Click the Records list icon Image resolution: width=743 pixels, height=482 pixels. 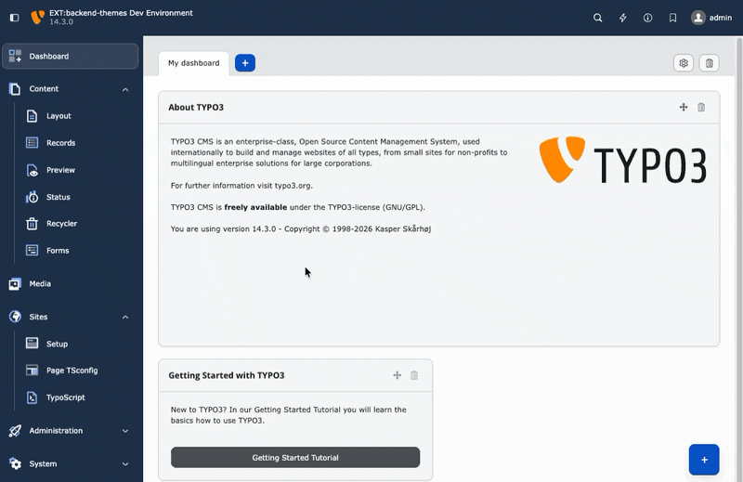pyautogui.click(x=32, y=143)
